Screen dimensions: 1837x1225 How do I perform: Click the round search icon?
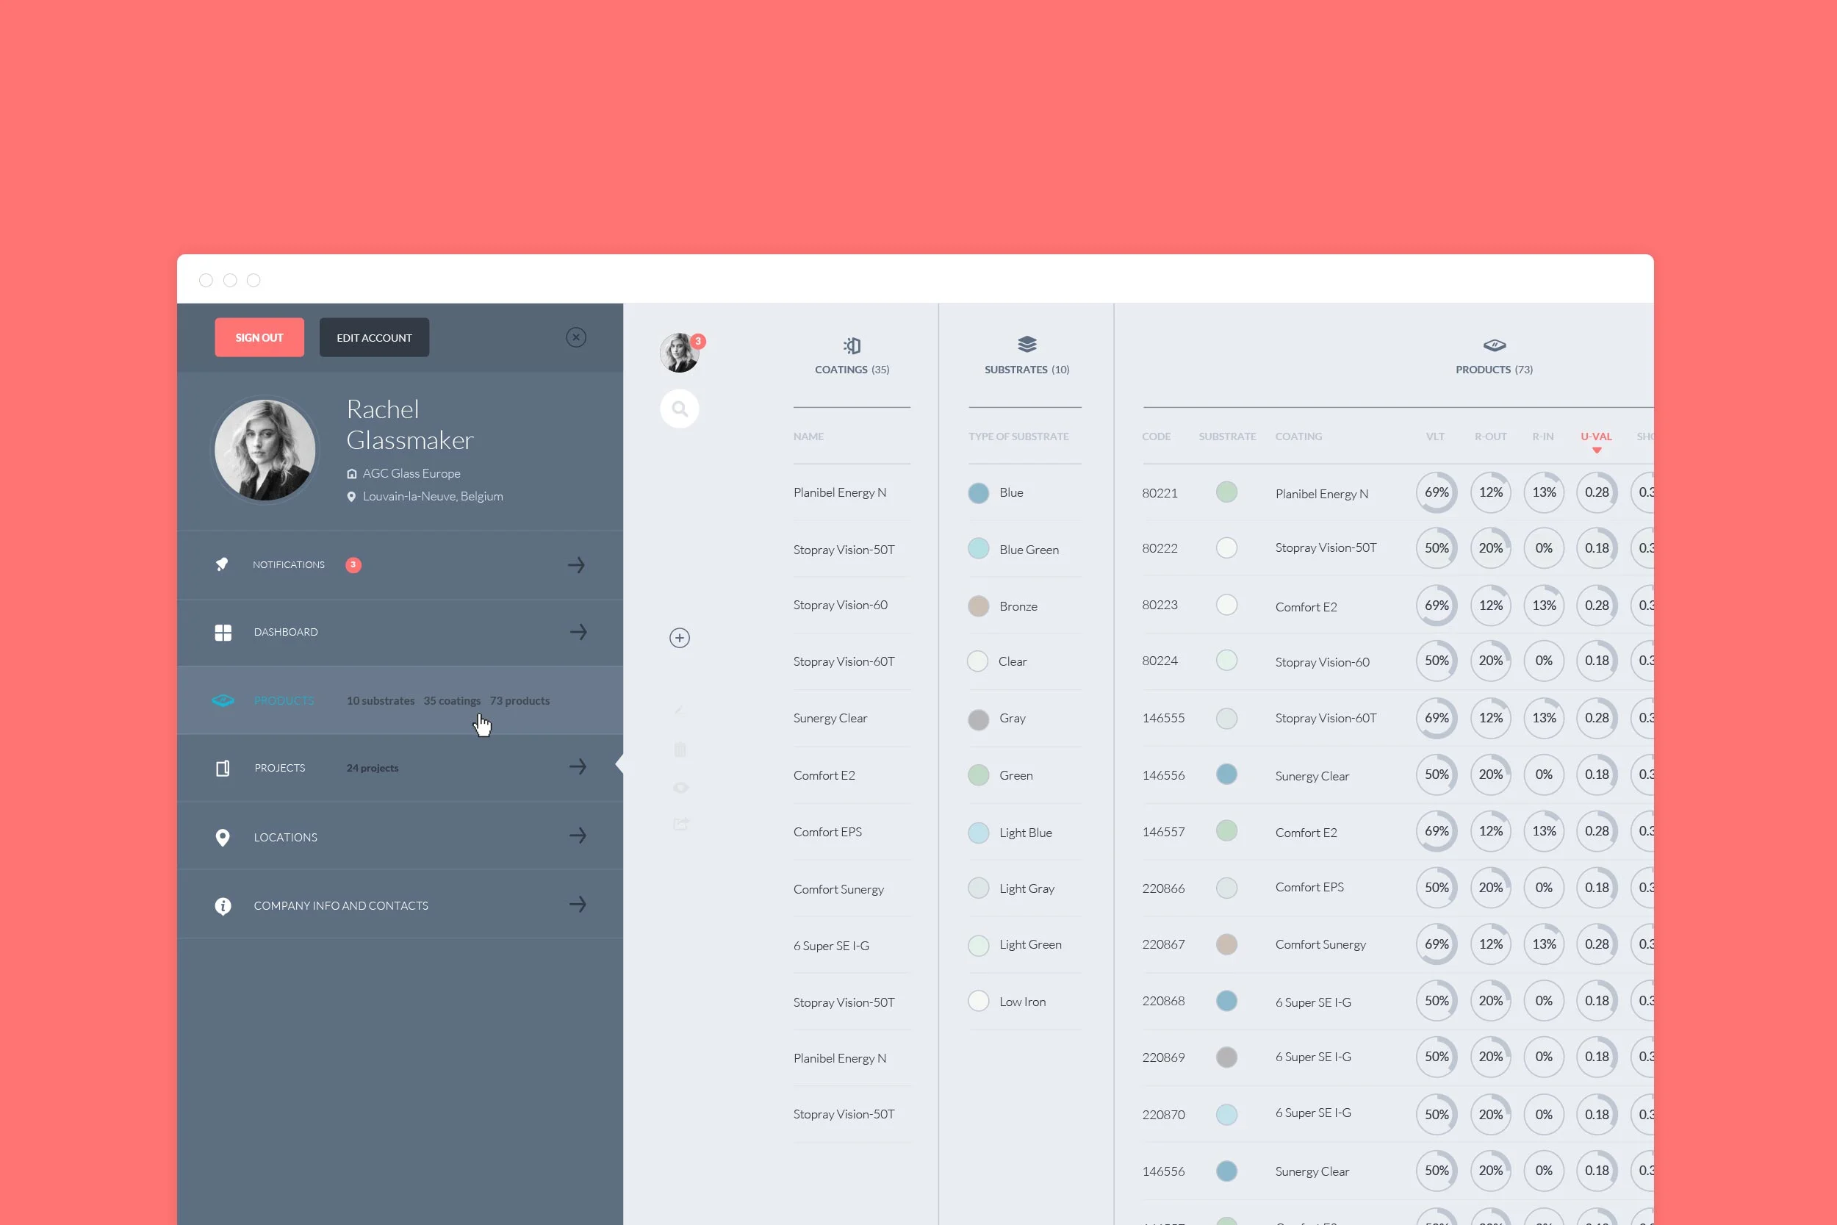680,409
